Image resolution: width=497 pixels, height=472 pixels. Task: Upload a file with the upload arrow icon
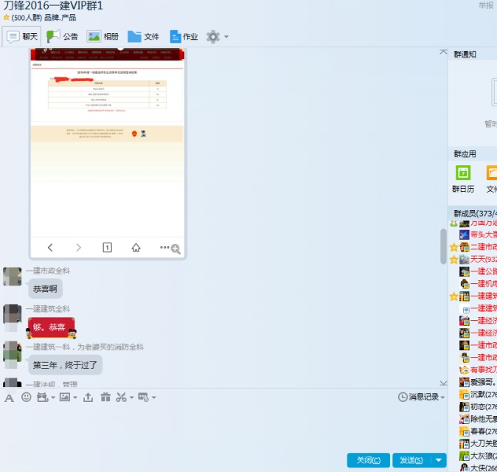(88, 398)
